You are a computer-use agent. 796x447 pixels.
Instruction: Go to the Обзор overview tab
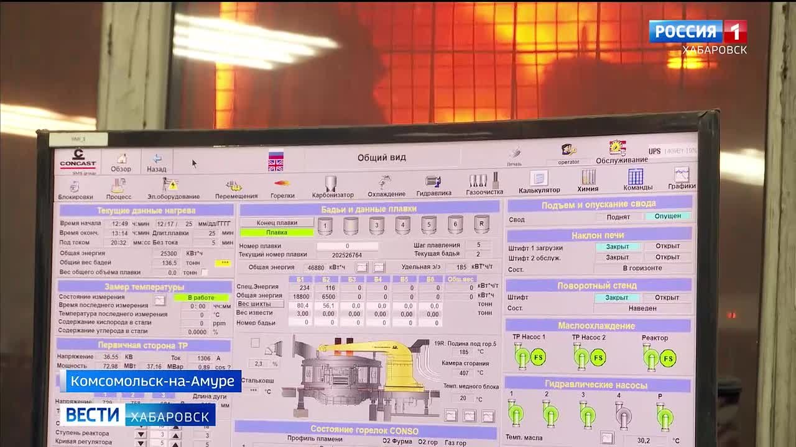tap(121, 163)
